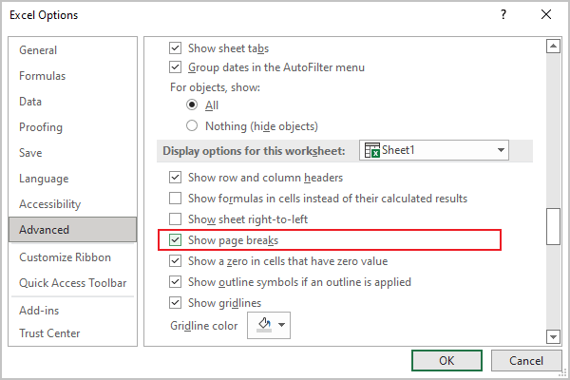This screenshot has height=380, width=570.
Task: Click the OK button
Action: click(x=446, y=360)
